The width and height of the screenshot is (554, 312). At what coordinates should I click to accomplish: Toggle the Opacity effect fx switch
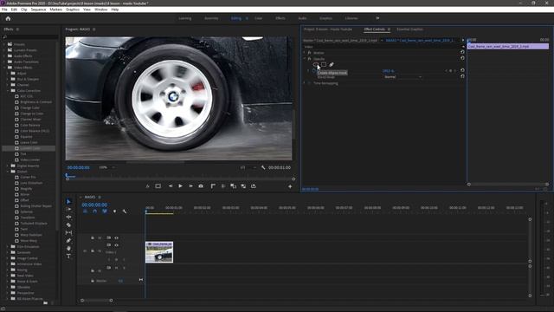(310, 59)
